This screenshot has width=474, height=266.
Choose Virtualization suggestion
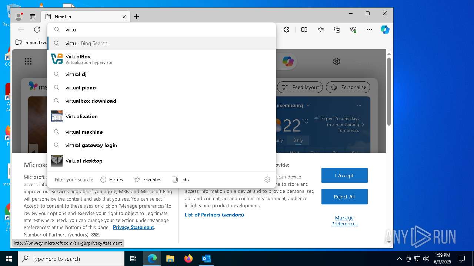point(162,116)
